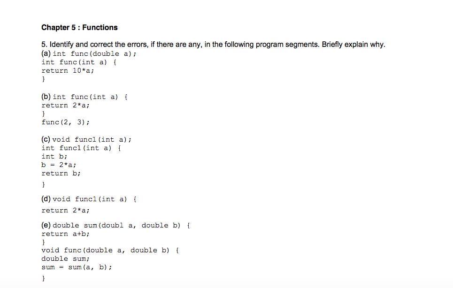The width and height of the screenshot is (453, 288).
Task: Click the "b = 2*a;" assignment line
Action: point(59,165)
